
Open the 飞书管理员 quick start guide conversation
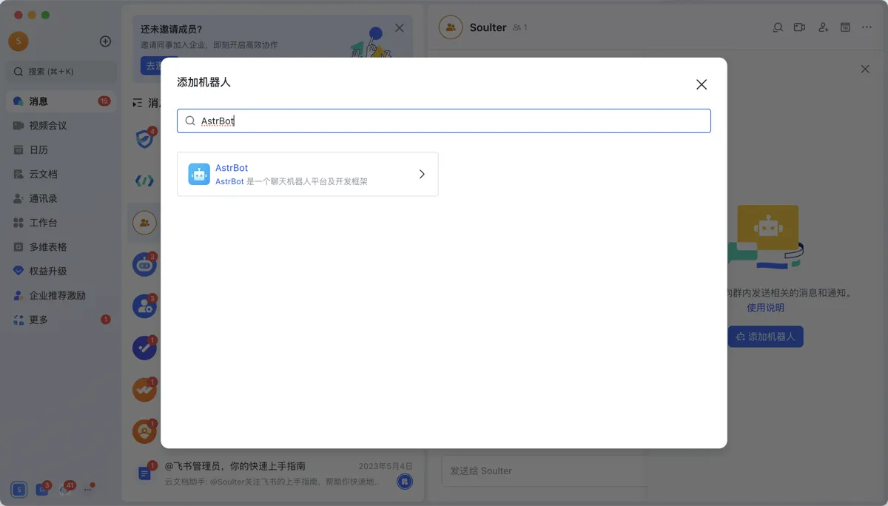[x=274, y=473]
